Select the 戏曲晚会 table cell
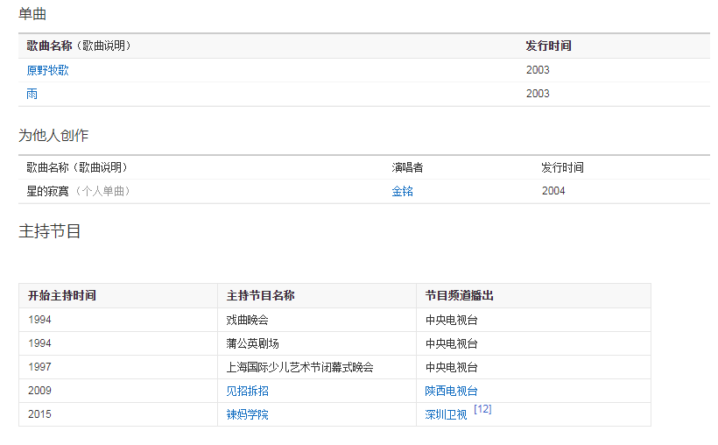This screenshot has height=445, width=718. [248, 320]
